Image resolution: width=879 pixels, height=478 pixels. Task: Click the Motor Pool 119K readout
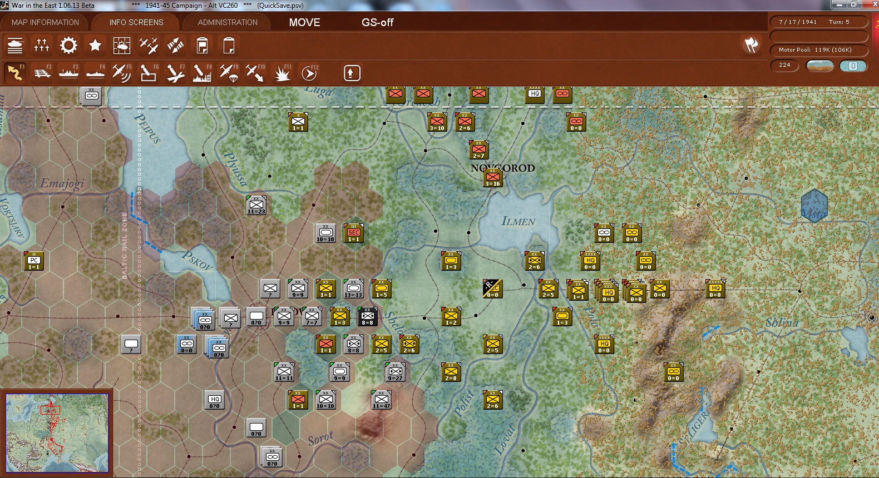(818, 50)
